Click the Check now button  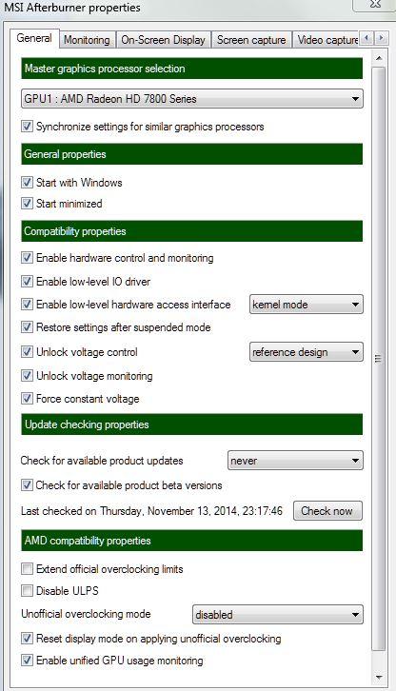327,511
